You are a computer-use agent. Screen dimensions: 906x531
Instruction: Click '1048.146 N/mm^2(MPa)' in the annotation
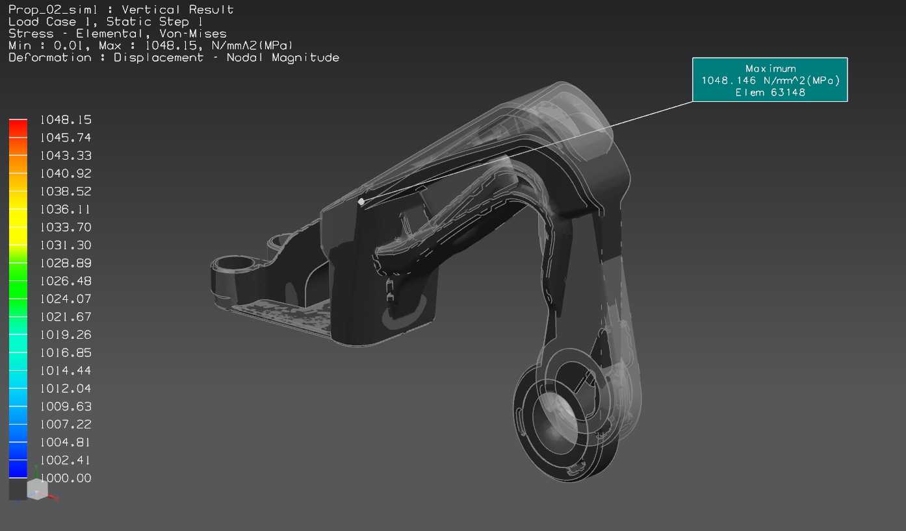(770, 80)
